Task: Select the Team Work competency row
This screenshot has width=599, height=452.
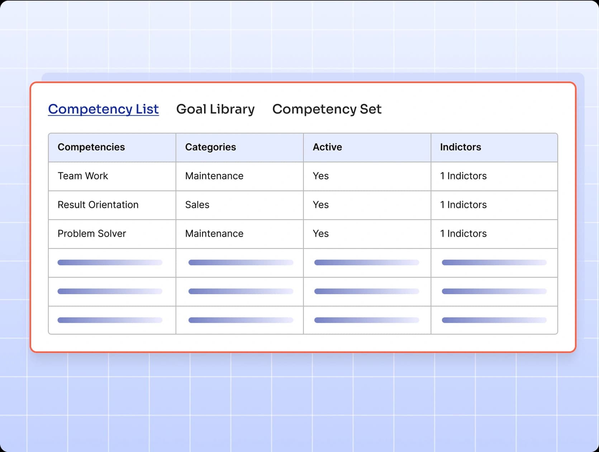Action: 82,176
